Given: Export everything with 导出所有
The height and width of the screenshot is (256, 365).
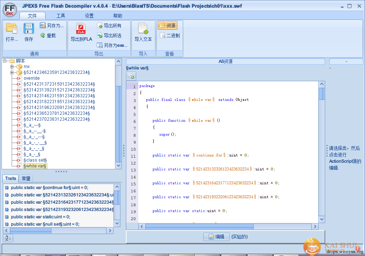Looking at the screenshot, I should click(109, 26).
